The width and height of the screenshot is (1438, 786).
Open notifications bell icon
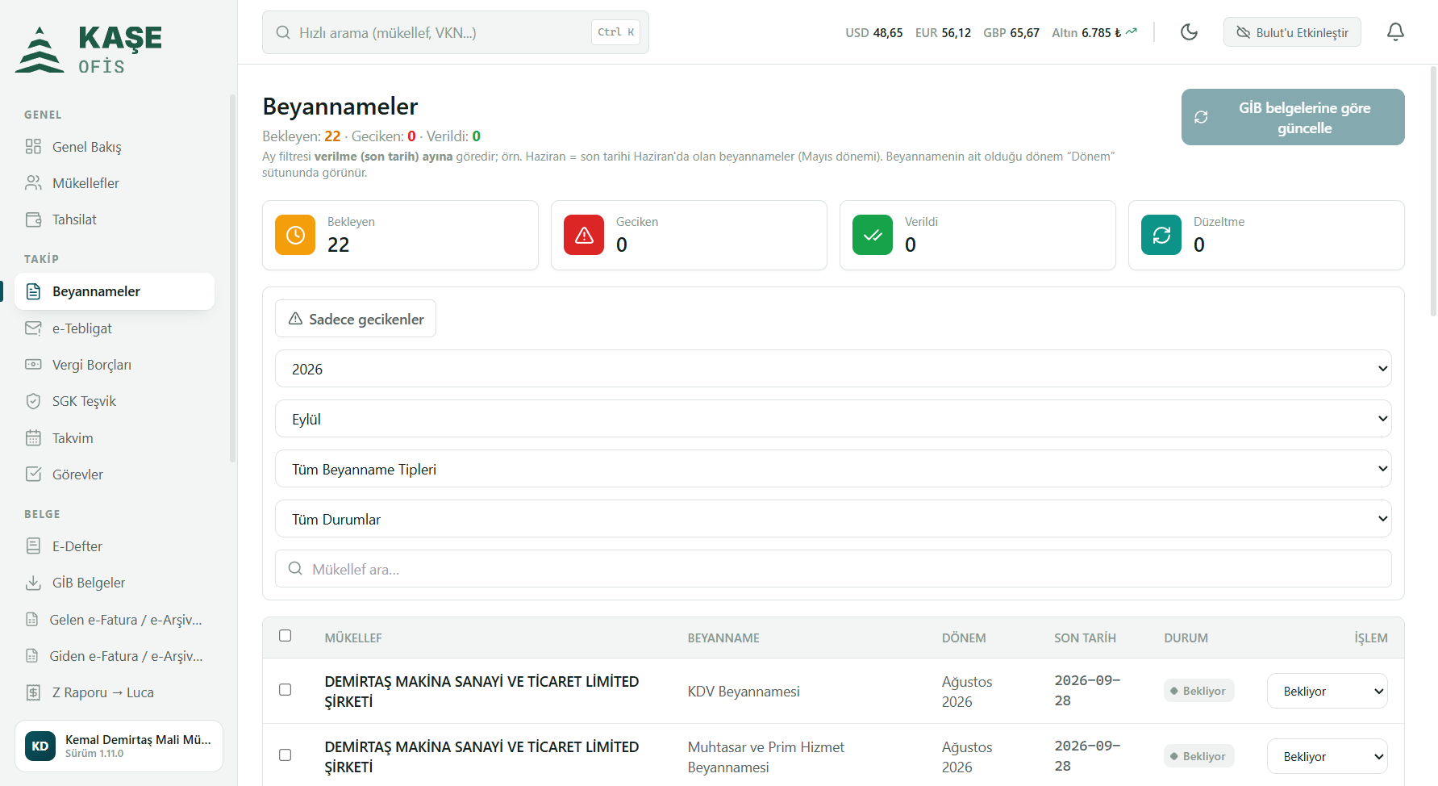coord(1395,32)
